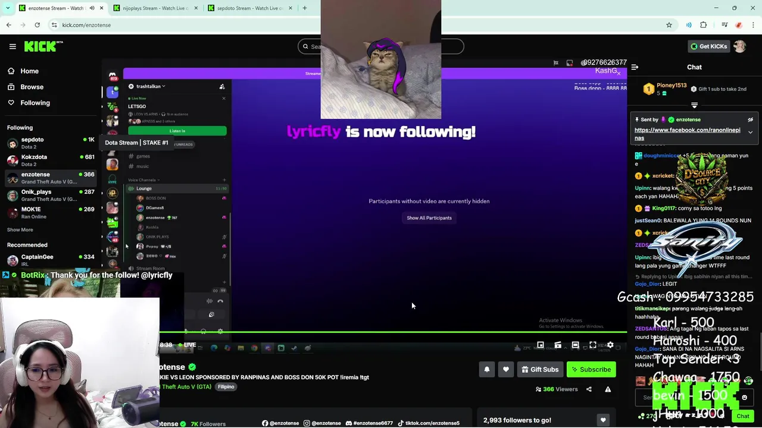Open browser extensions puzzle icon
This screenshot has width=762, height=428.
tap(704, 25)
